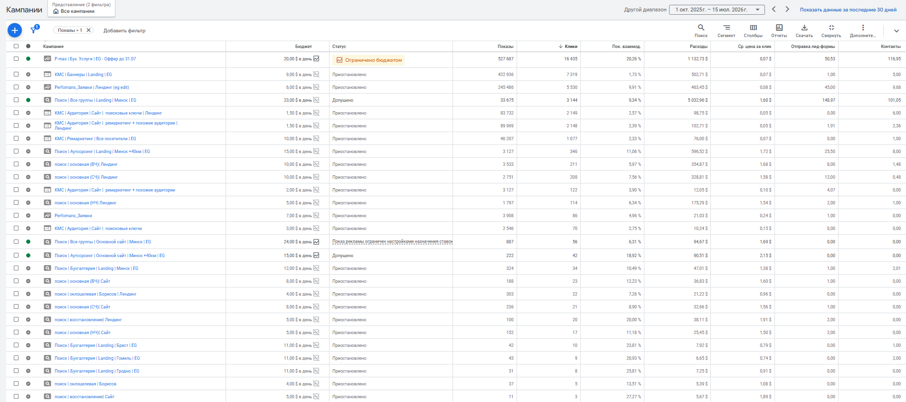Screen dimensions: 906x402
Task: Remove the 'Показы > 1' filter chip
Action: pos(88,30)
